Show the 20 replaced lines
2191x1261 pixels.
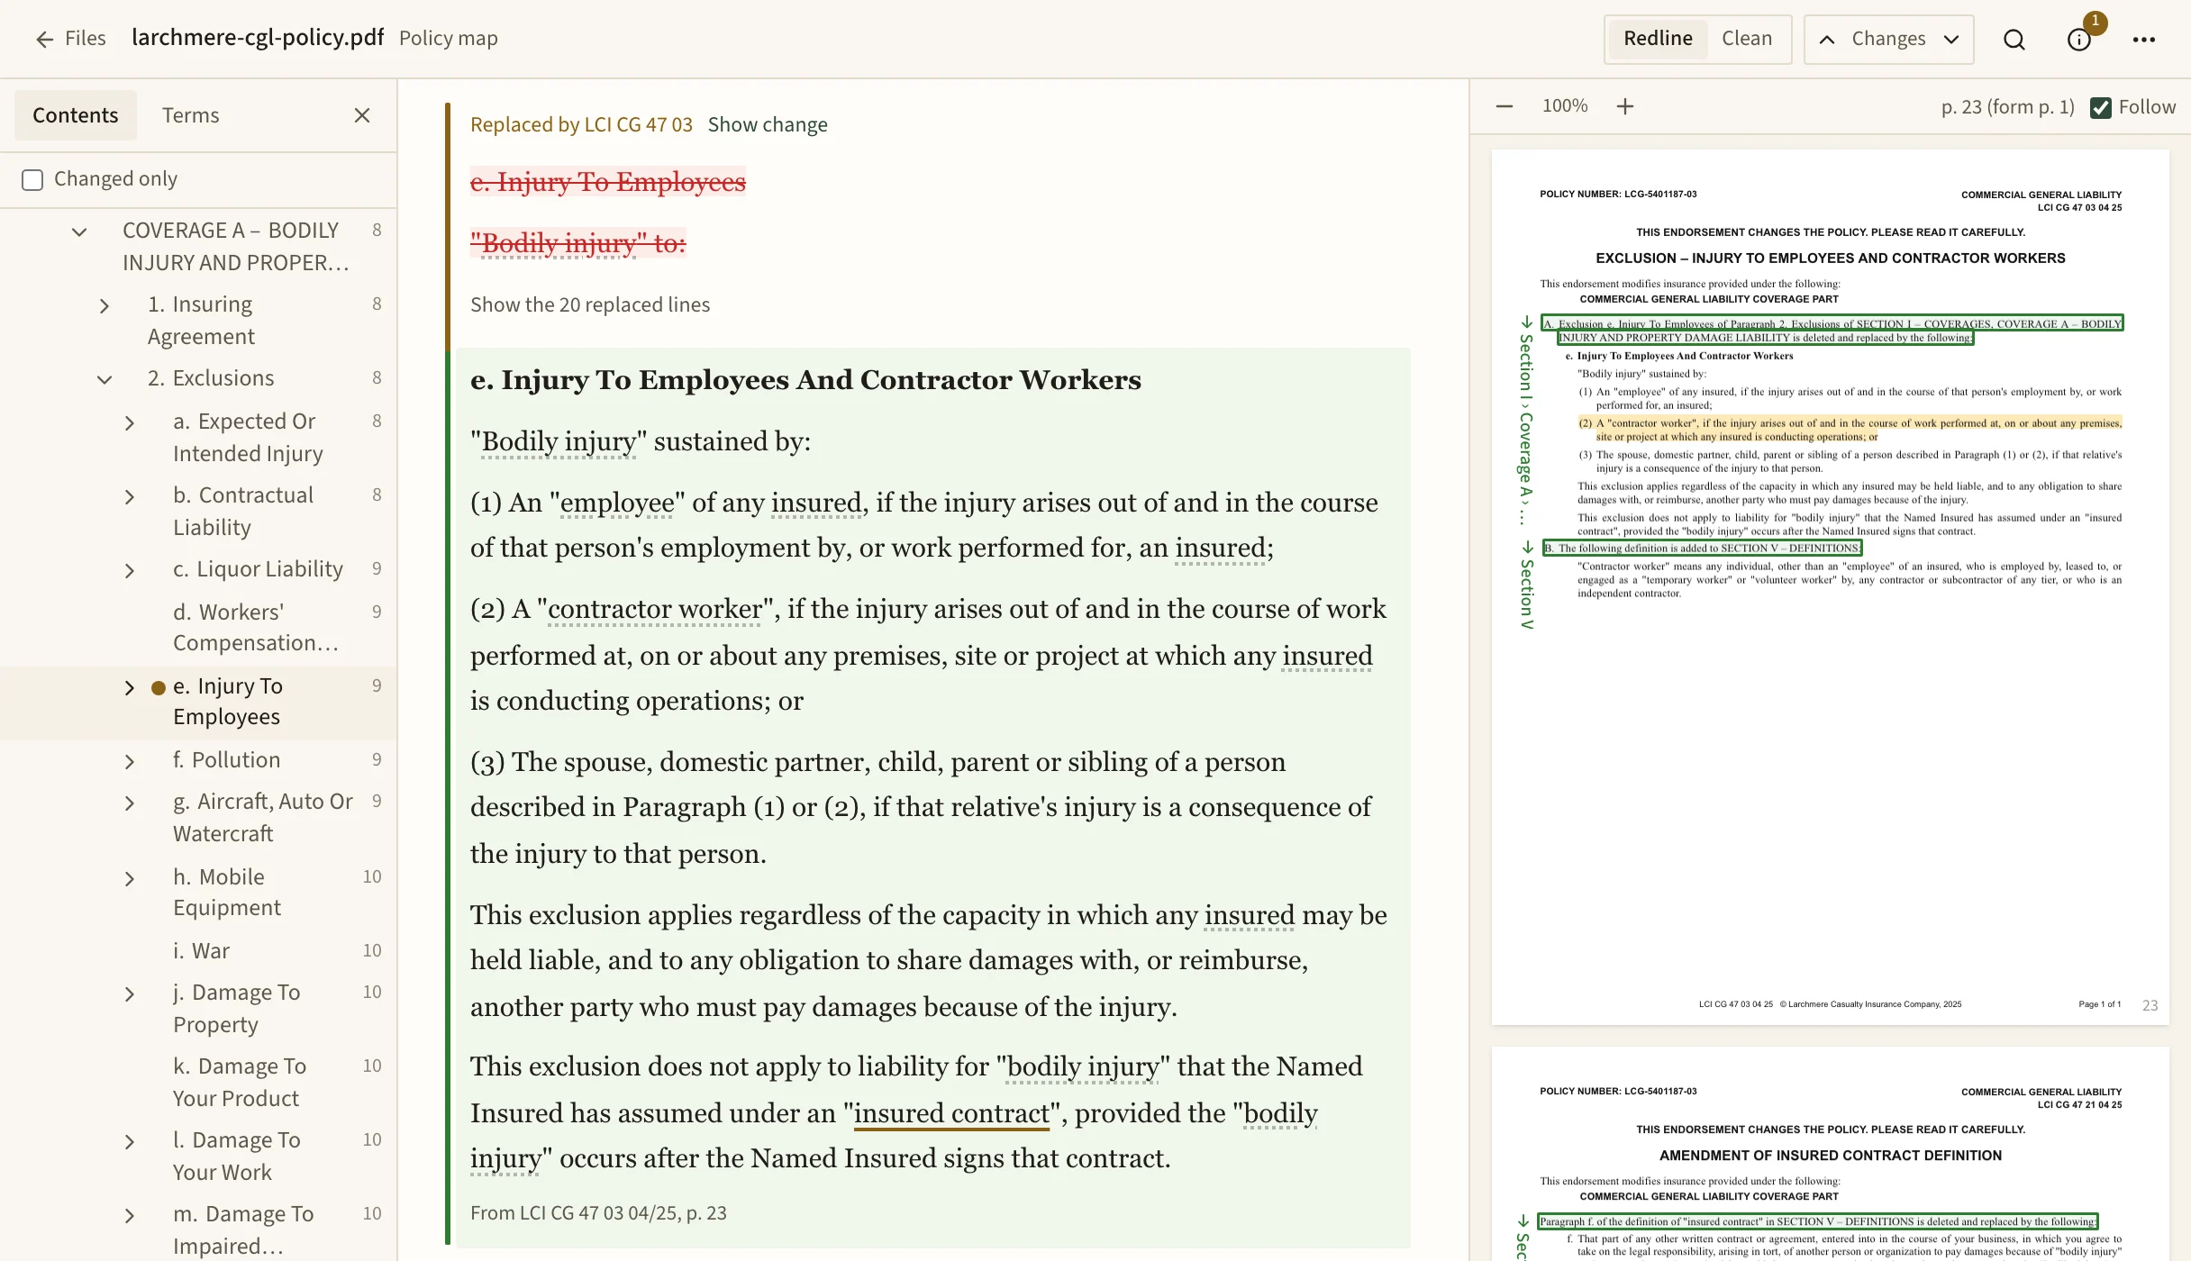(589, 304)
